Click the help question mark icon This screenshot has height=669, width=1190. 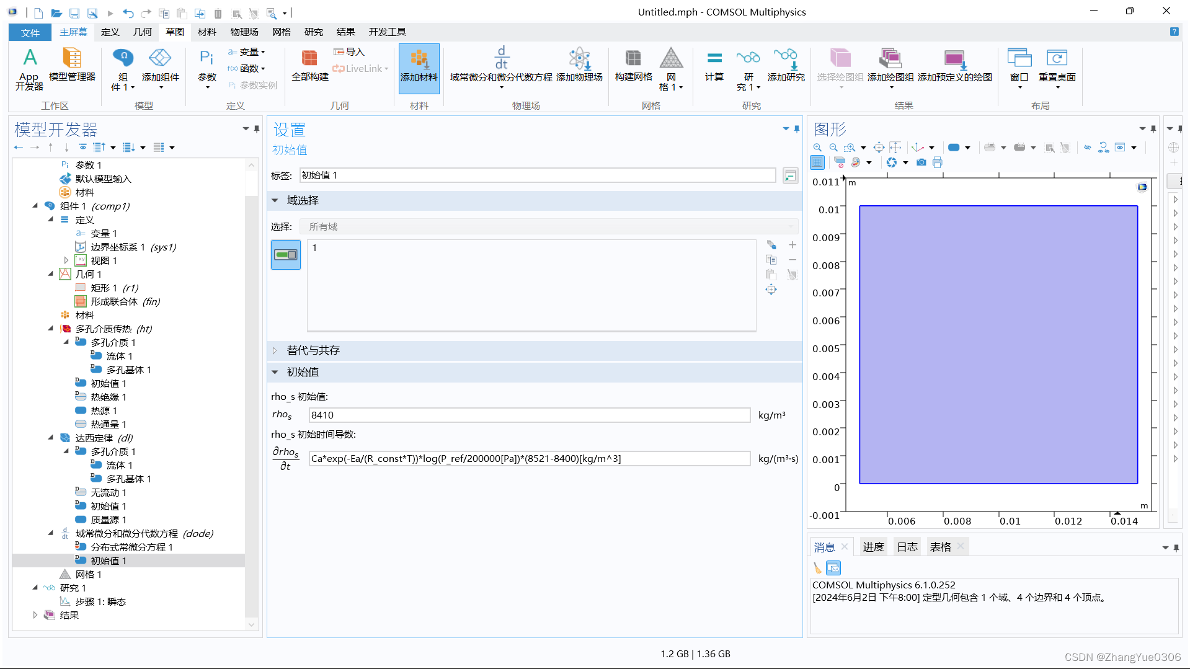pyautogui.click(x=1174, y=32)
